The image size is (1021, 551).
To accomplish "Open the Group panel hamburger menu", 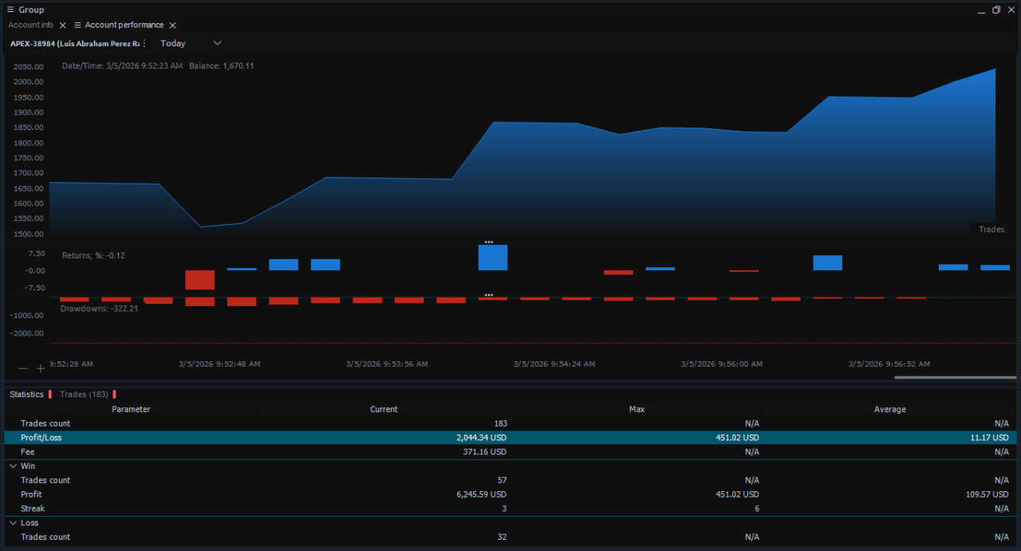I will point(10,10).
